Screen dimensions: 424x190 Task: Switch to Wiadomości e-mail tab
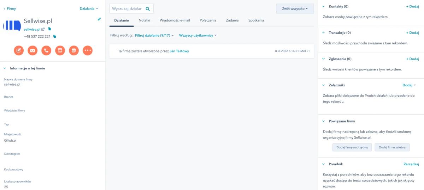(175, 20)
